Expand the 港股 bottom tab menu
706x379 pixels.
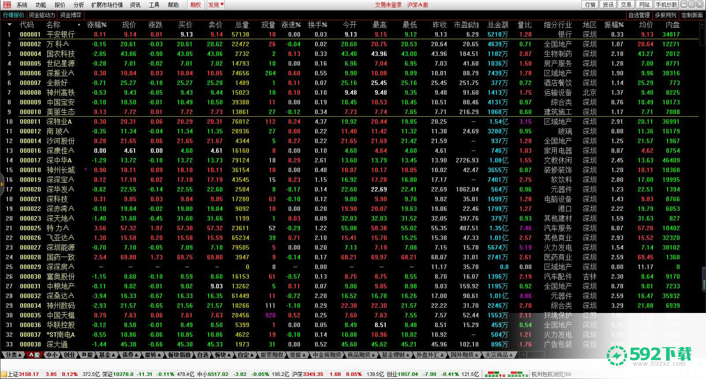click(298, 355)
